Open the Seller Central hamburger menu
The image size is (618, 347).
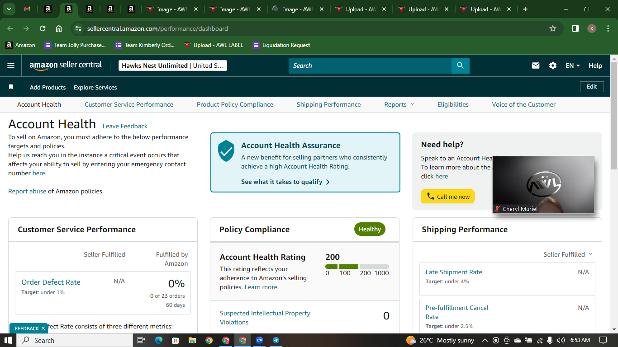(11, 66)
